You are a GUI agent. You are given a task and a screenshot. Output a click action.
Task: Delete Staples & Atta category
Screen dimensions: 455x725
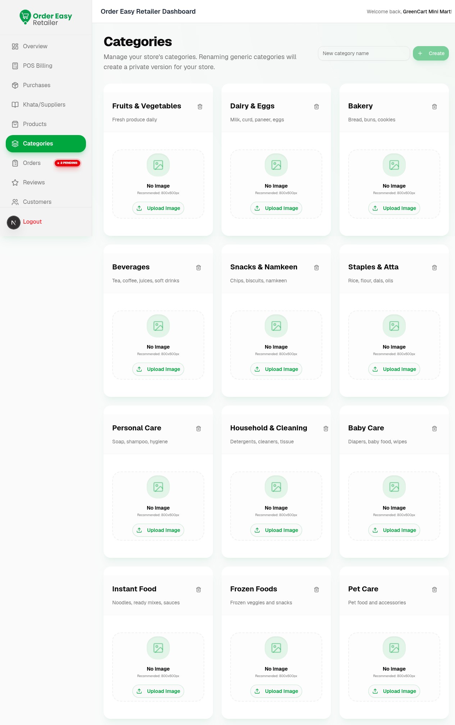pos(434,268)
